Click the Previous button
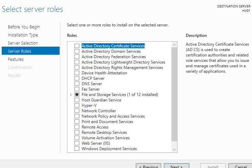This screenshot has height=168, width=252. (x=148, y=166)
